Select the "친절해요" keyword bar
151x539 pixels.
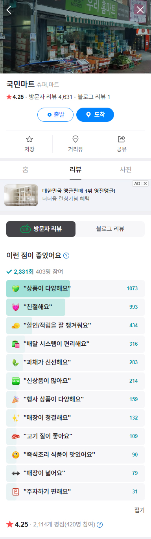[75, 307]
